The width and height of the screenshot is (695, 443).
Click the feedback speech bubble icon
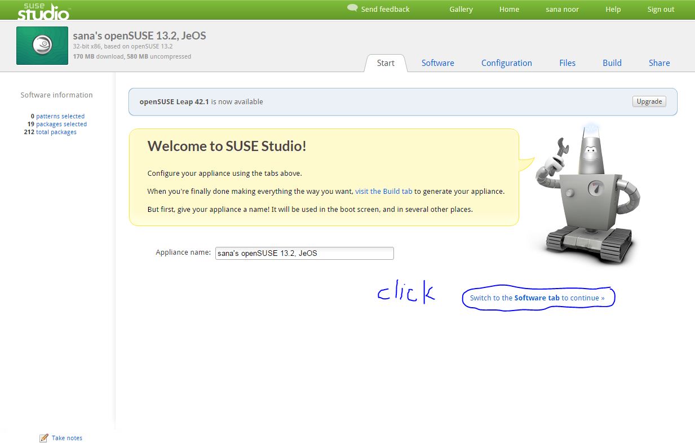click(x=352, y=8)
